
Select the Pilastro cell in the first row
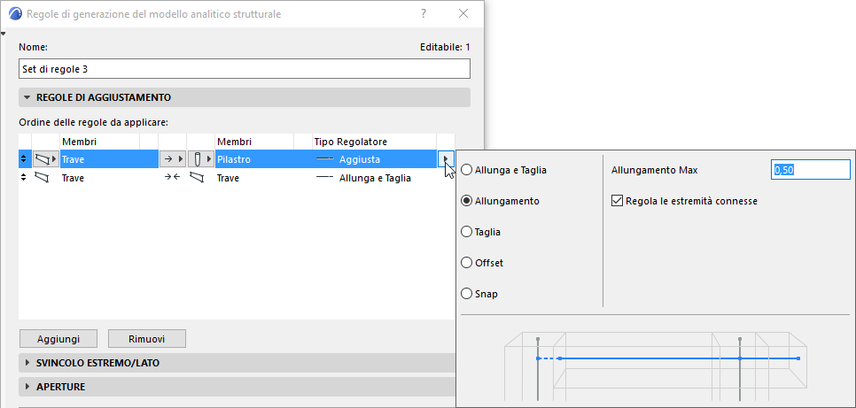click(x=255, y=159)
